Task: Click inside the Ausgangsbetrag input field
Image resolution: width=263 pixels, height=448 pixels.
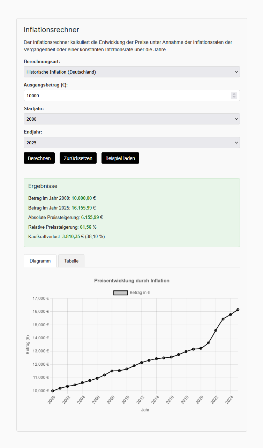Action: click(x=105, y=96)
